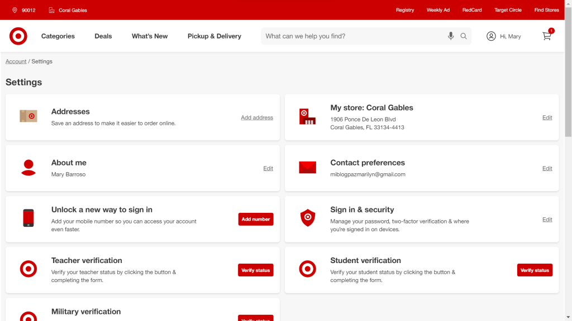Click the Student verification bullseye icon

(x=308, y=269)
